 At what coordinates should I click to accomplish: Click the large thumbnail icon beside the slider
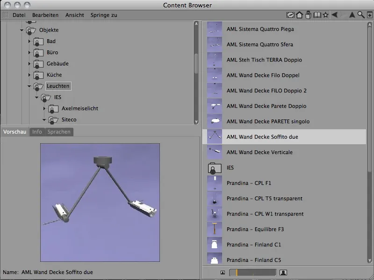[283, 271]
